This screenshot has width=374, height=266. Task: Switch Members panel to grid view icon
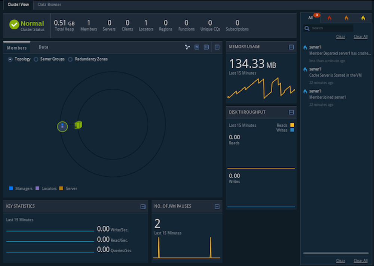[206, 47]
